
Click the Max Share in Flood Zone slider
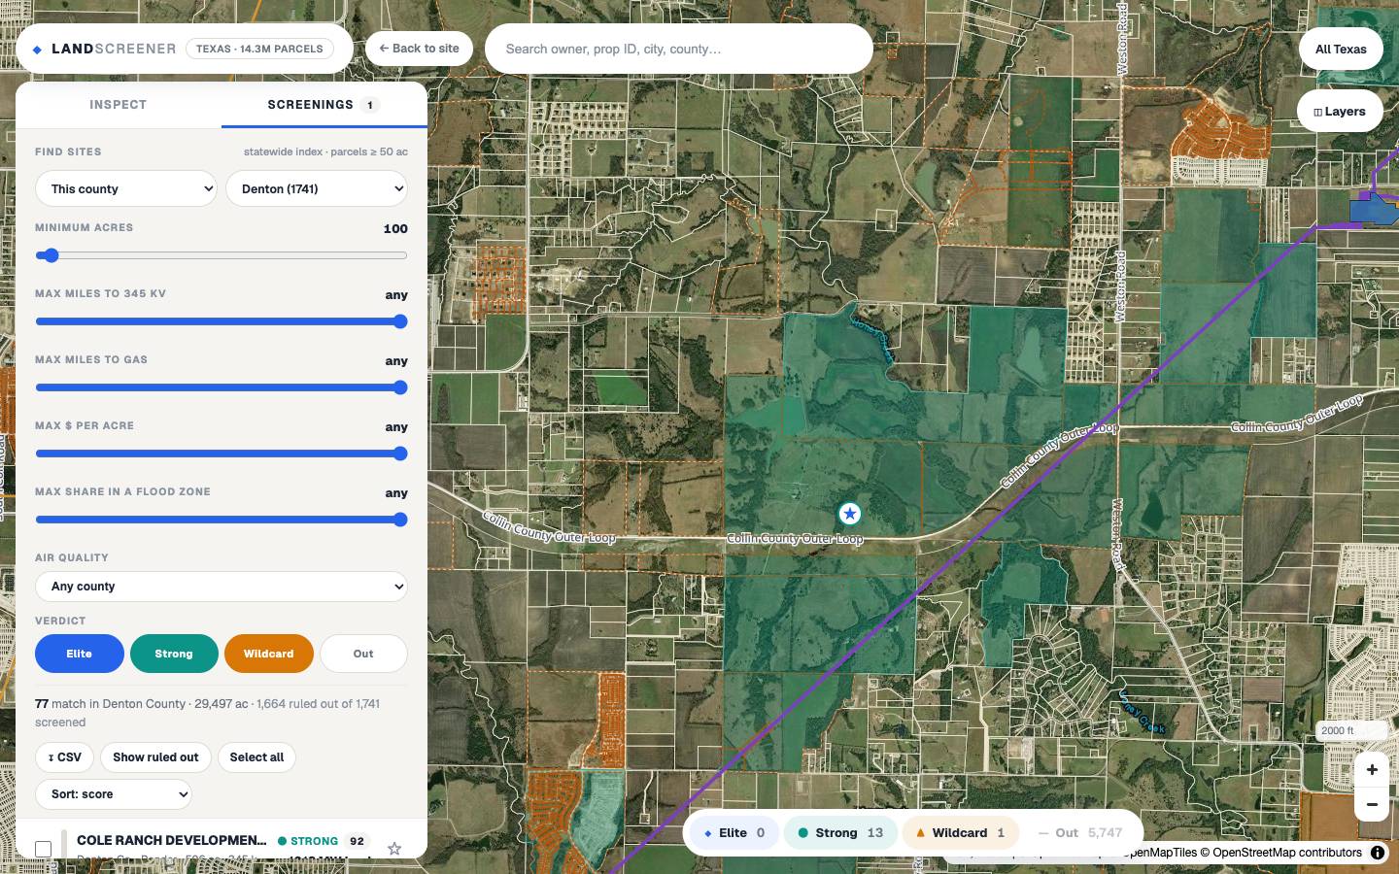coord(222,520)
